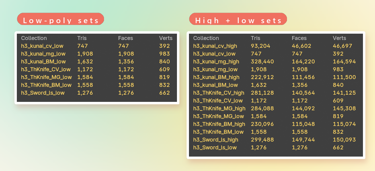Select h3_kunai_cv_low in Low-poly sets table
This screenshot has width=375, height=171.
pos(42,46)
